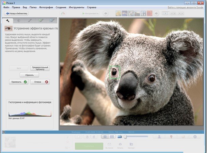Go back to library with Назад в библиотеку
Screen dimensions: 207x153
(16, 13)
